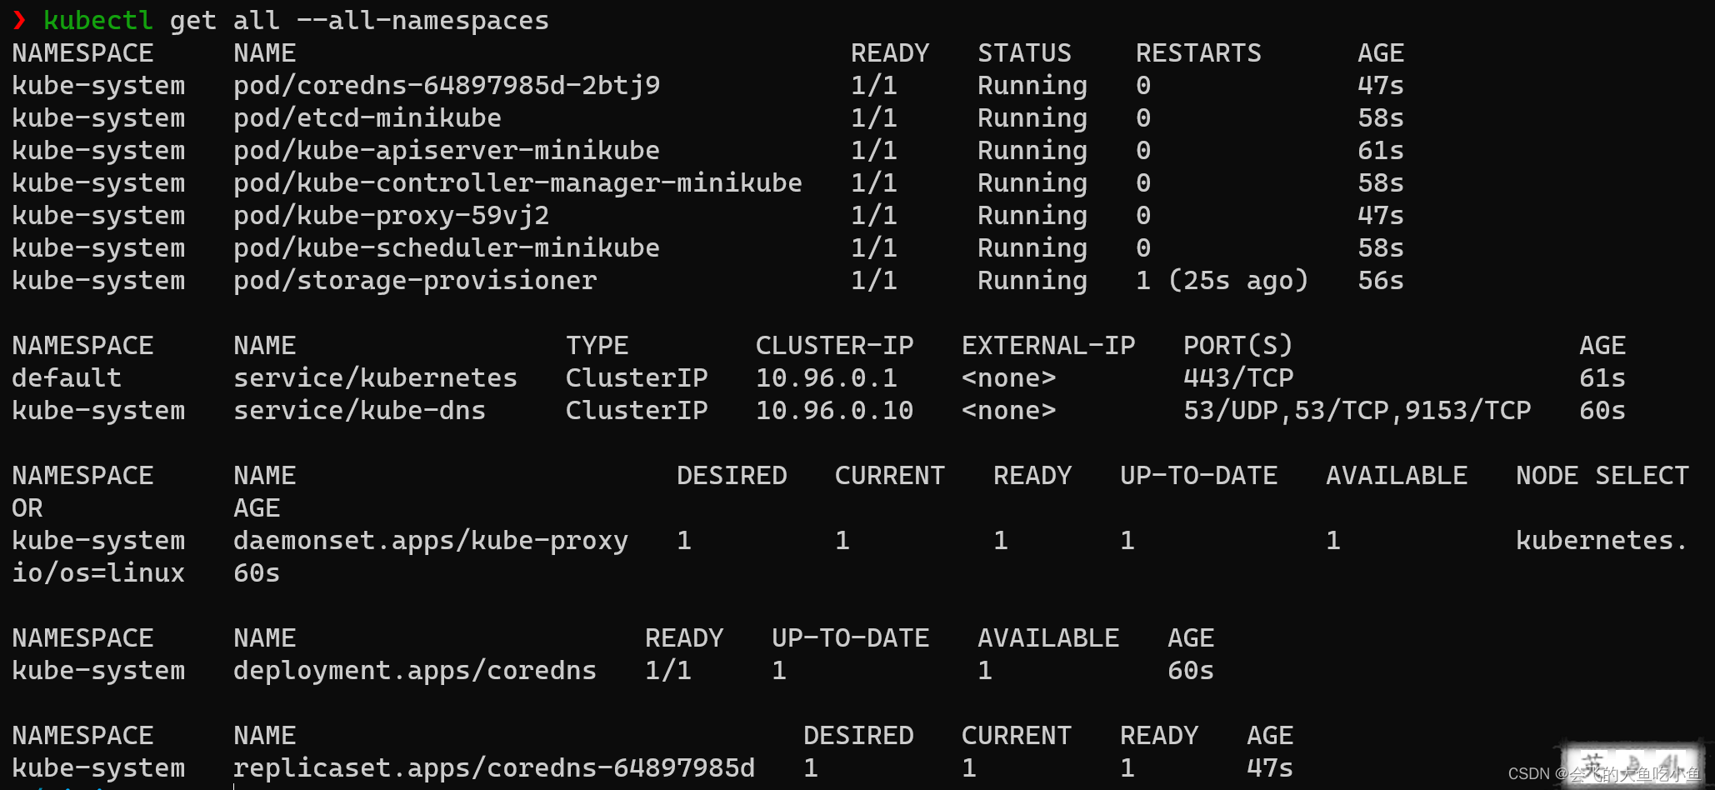Click pod/kube-proxy-59vj2 entry
Viewport: 1715px width, 790px height.
[392, 216]
